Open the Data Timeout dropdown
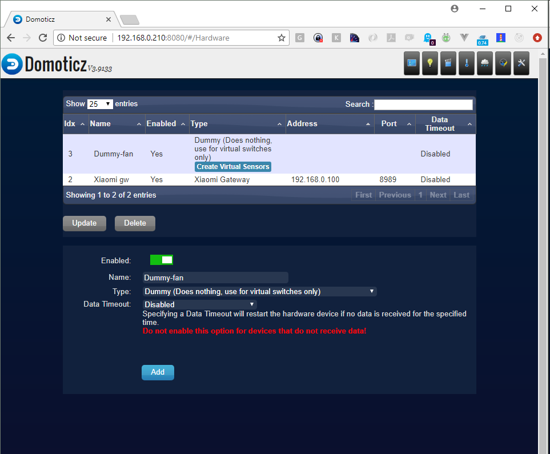Image resolution: width=550 pixels, height=454 pixels. point(199,304)
